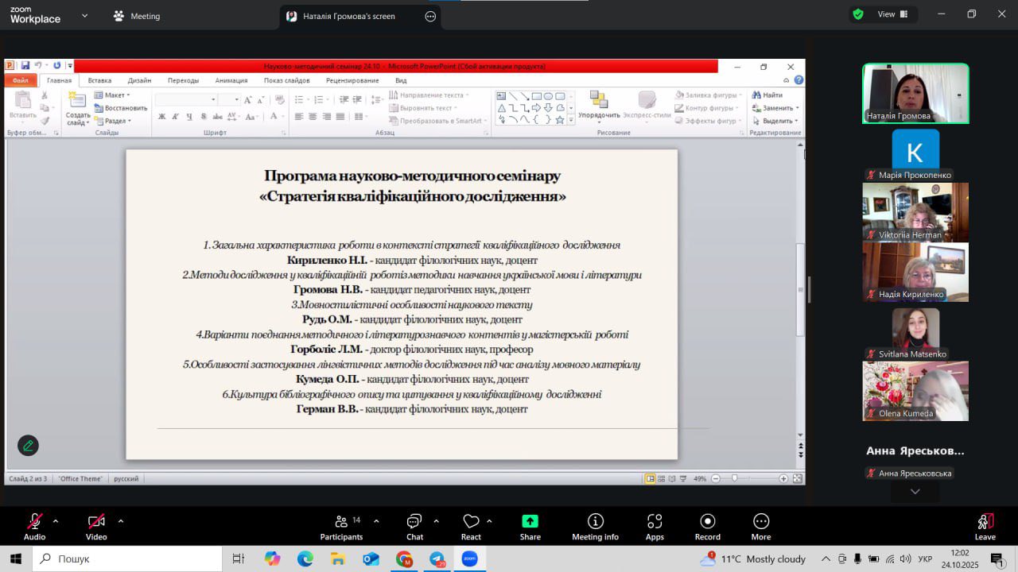Image resolution: width=1018 pixels, height=572 pixels.
Task: Open the More options button
Action: click(760, 526)
